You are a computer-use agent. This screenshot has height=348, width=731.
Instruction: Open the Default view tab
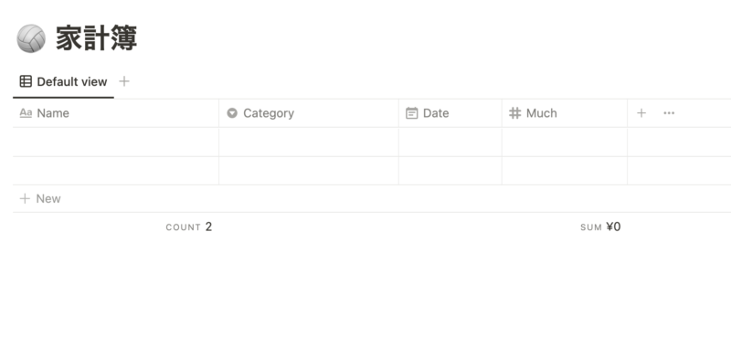[63, 81]
